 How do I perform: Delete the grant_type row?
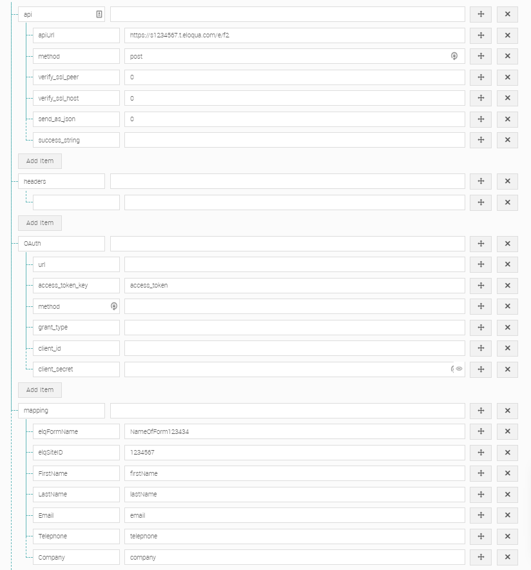(507, 327)
